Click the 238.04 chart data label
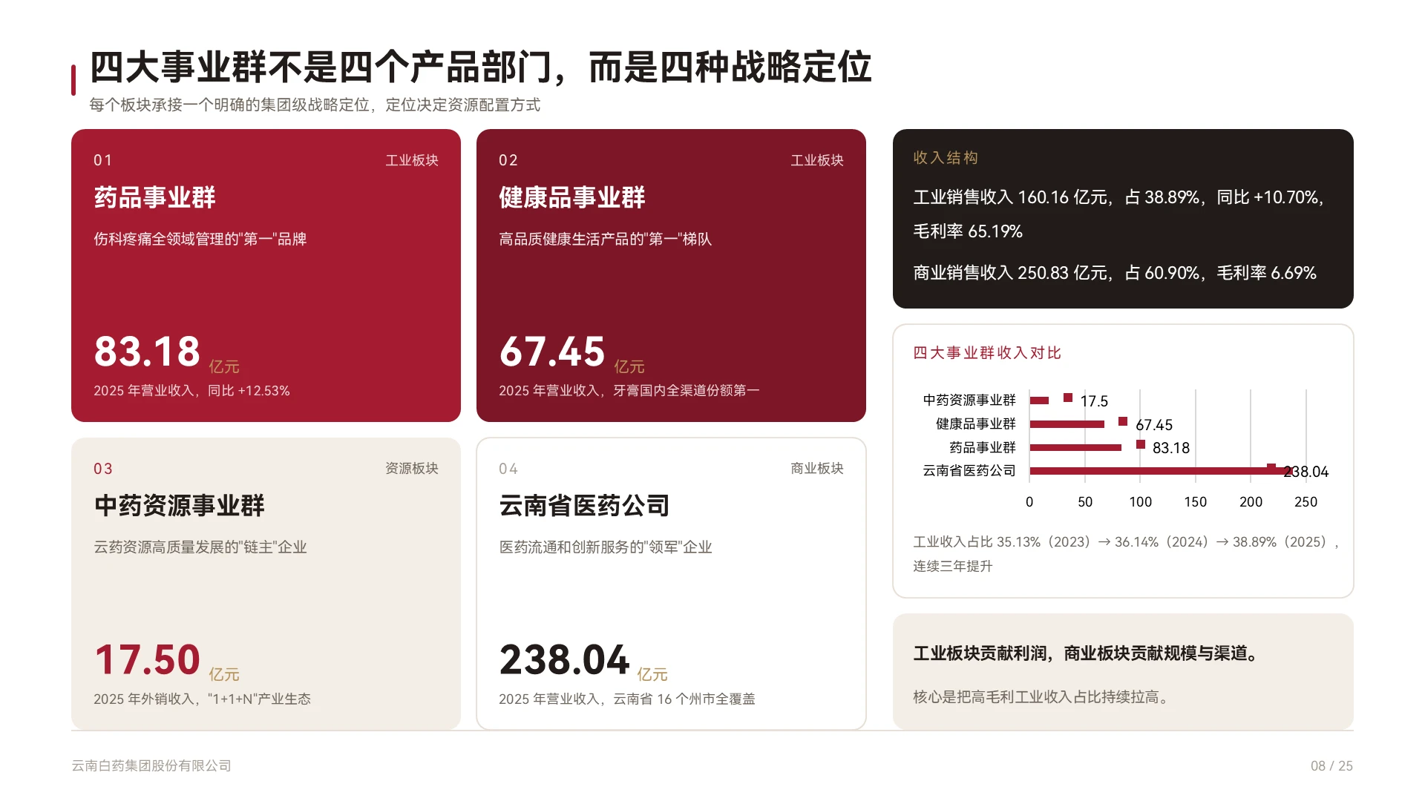 pyautogui.click(x=1306, y=472)
